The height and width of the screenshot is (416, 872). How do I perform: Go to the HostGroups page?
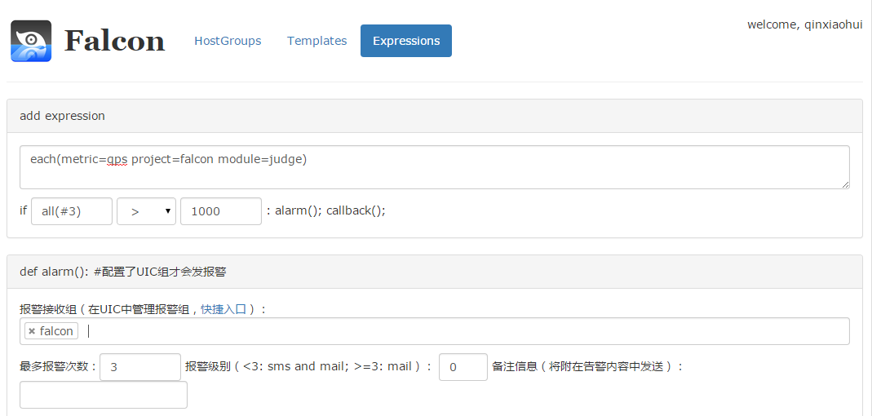coord(228,41)
